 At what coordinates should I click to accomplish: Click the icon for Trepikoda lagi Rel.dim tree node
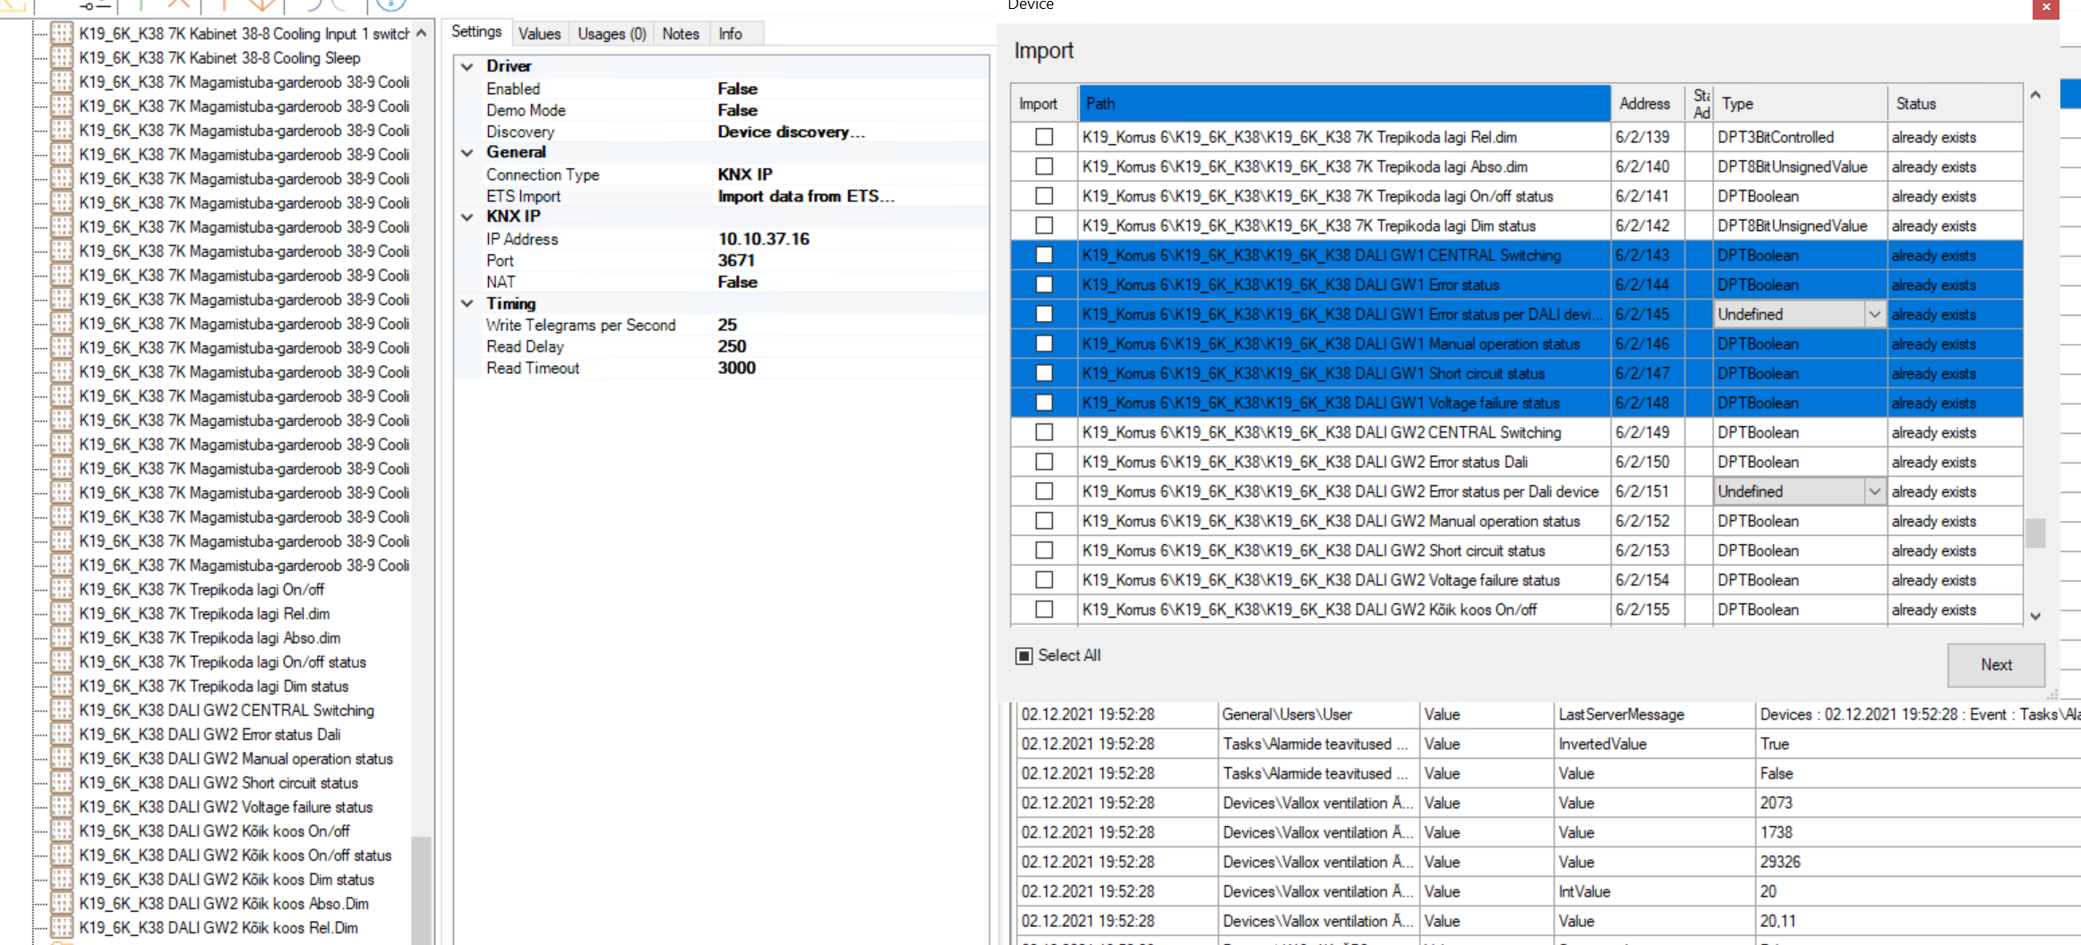pos(62,614)
